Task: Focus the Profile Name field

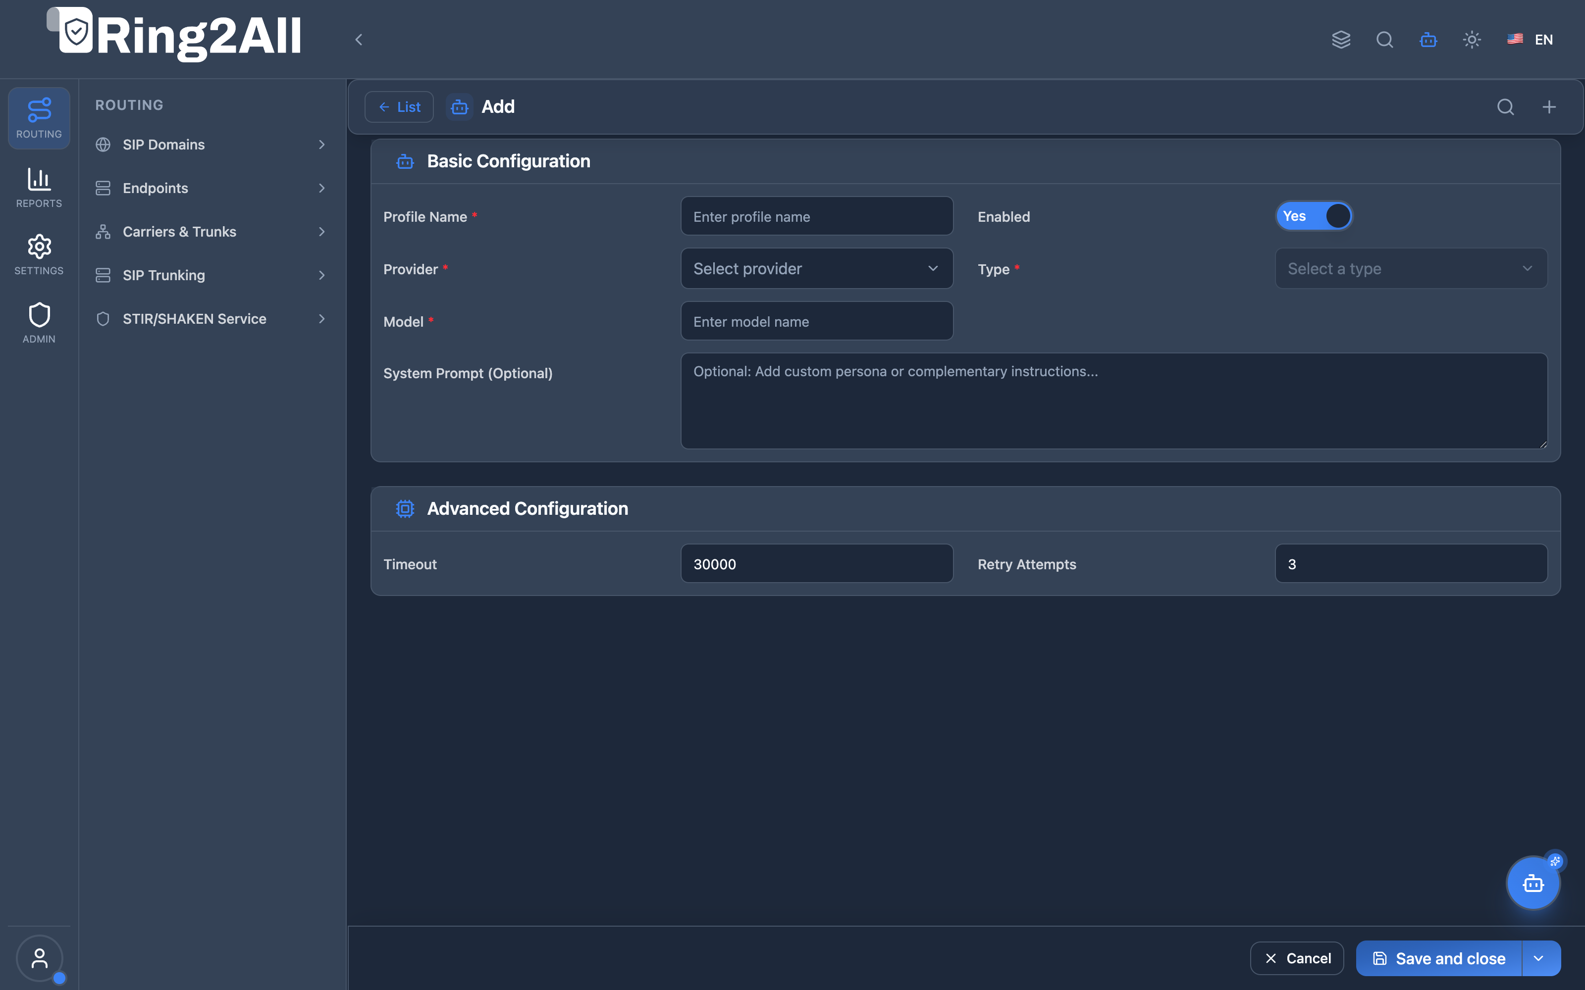Action: pyautogui.click(x=817, y=216)
